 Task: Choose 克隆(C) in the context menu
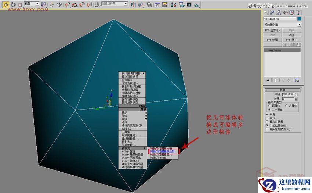click(x=133, y=129)
